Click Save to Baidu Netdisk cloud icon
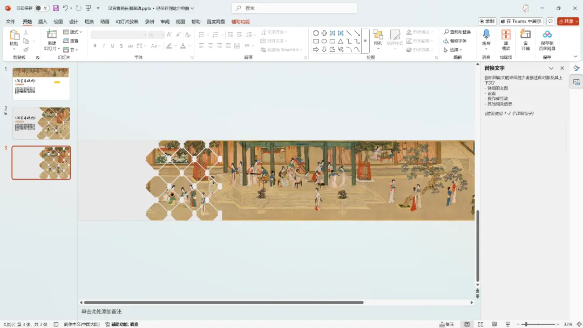The width and height of the screenshot is (583, 328). pyautogui.click(x=547, y=35)
